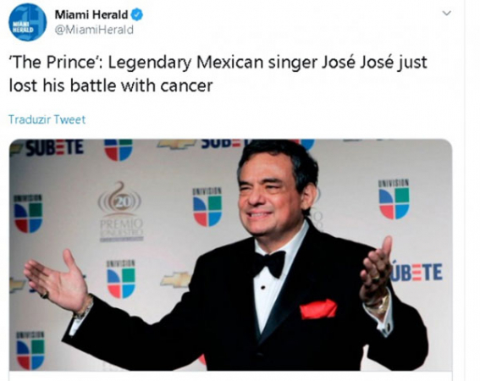480x381 pixels.
Task: Click the black bow tie in the photo
Action: point(269,263)
